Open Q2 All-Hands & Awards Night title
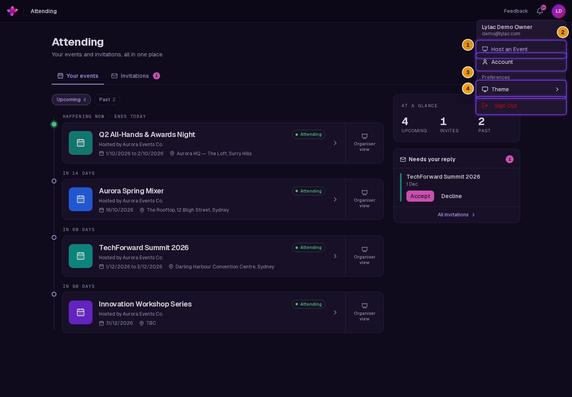 point(147,135)
